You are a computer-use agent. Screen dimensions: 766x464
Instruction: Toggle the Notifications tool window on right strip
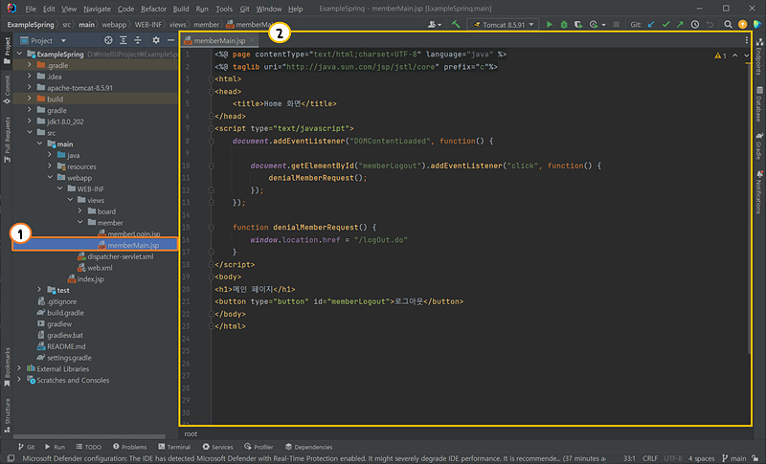tap(759, 191)
